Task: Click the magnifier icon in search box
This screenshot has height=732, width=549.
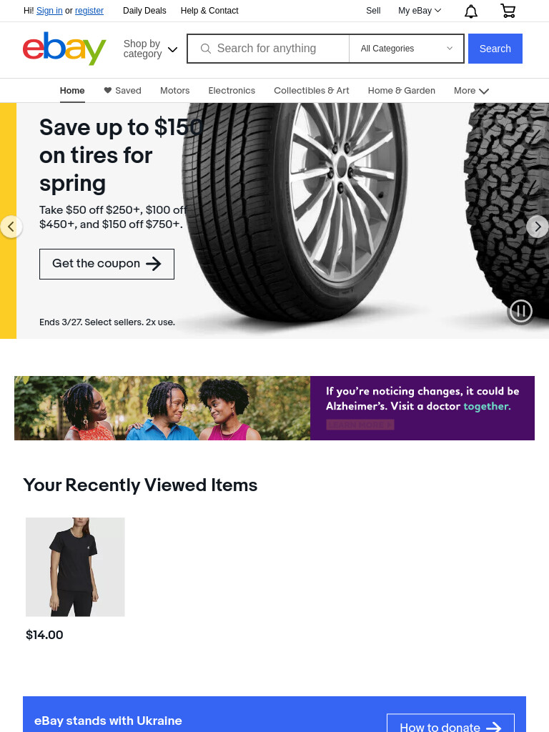Action: click(205, 49)
